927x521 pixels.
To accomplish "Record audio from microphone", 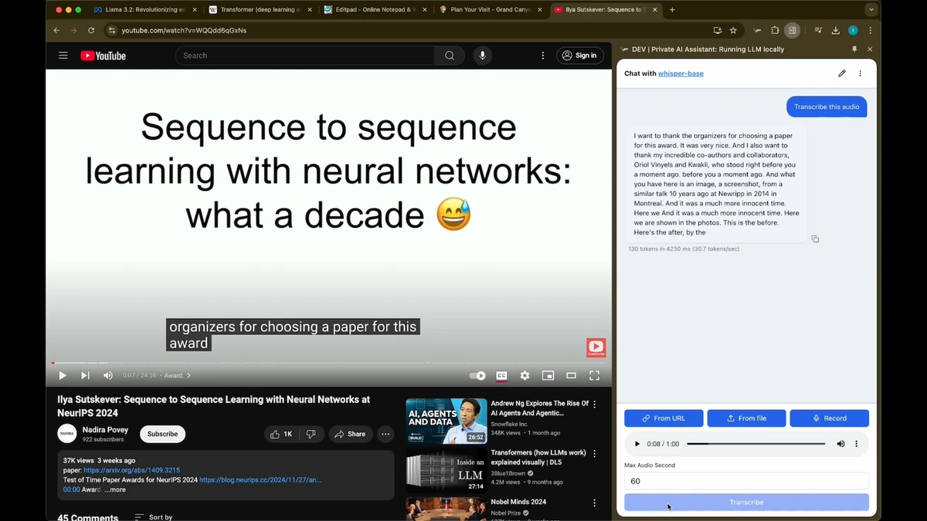I will [829, 418].
